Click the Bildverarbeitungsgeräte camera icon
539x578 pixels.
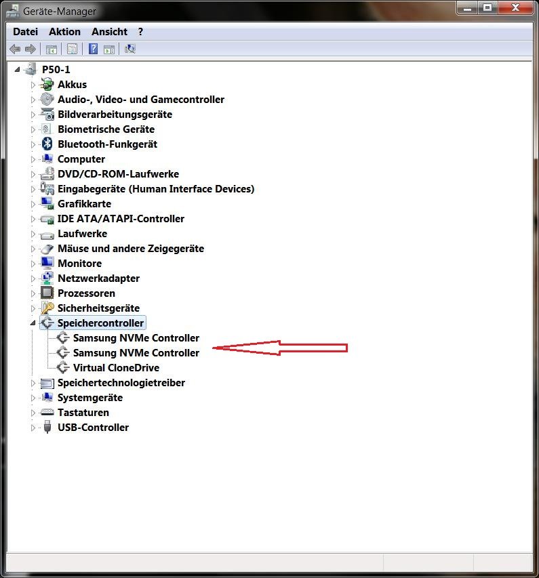point(47,115)
